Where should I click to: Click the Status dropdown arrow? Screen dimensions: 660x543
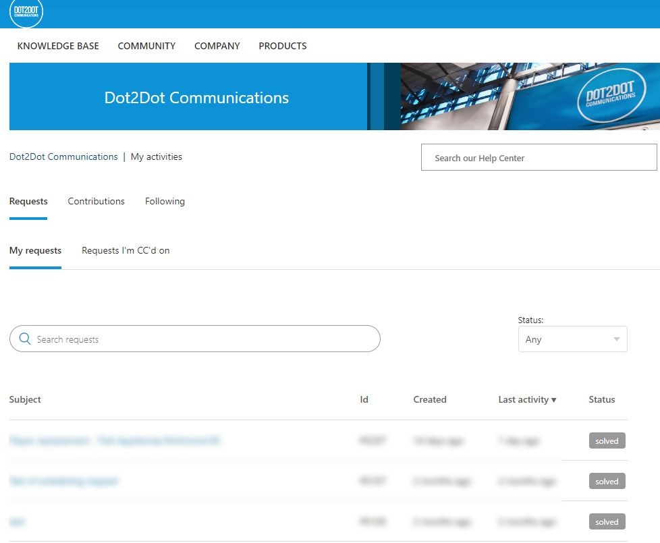pos(617,339)
